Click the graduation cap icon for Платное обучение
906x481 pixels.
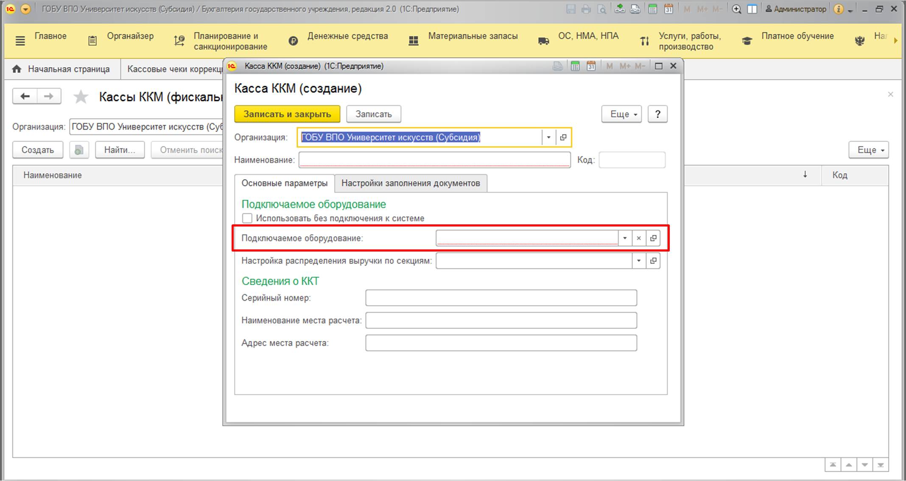point(747,41)
